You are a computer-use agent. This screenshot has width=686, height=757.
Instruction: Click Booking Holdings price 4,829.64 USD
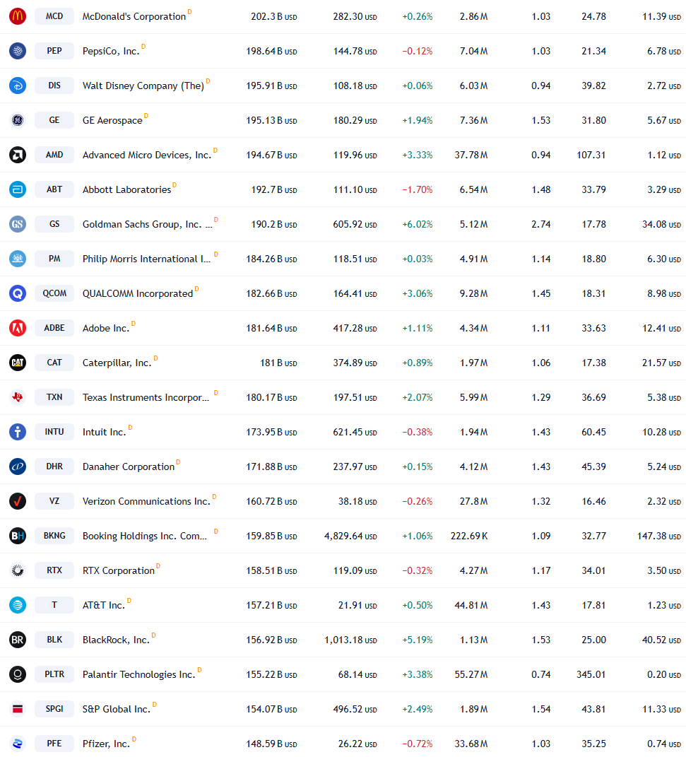350,536
